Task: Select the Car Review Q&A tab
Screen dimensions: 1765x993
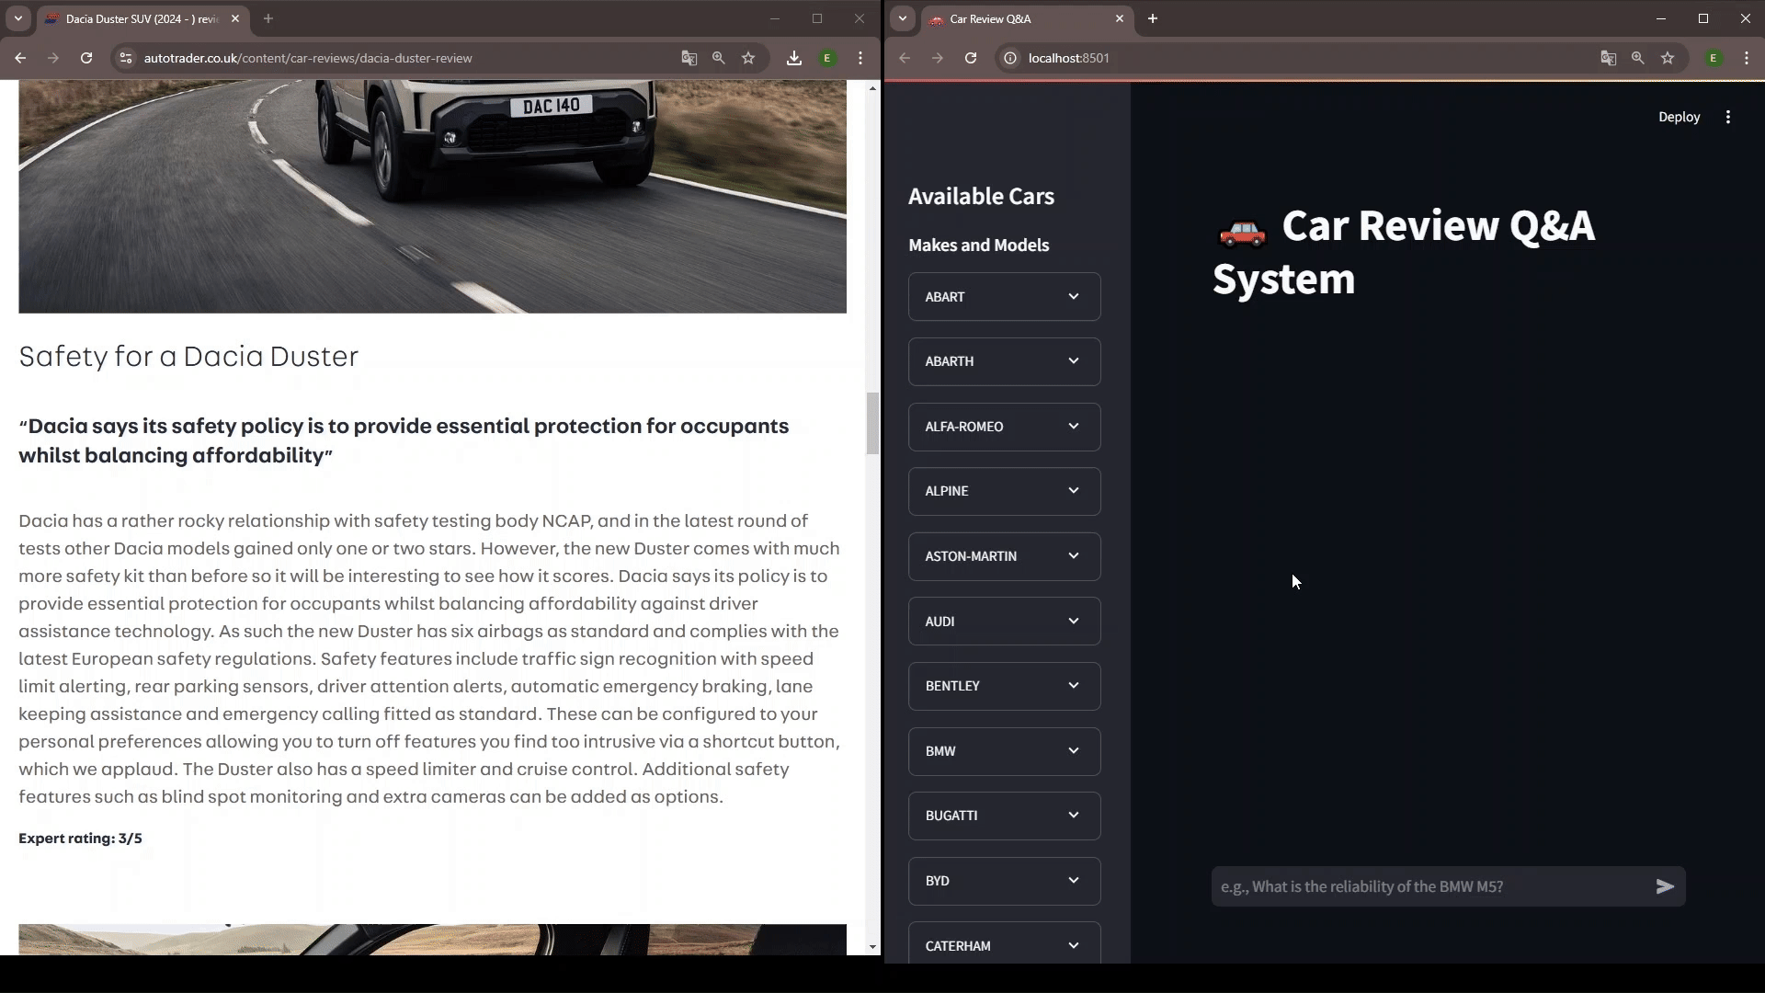Action: [x=1027, y=18]
